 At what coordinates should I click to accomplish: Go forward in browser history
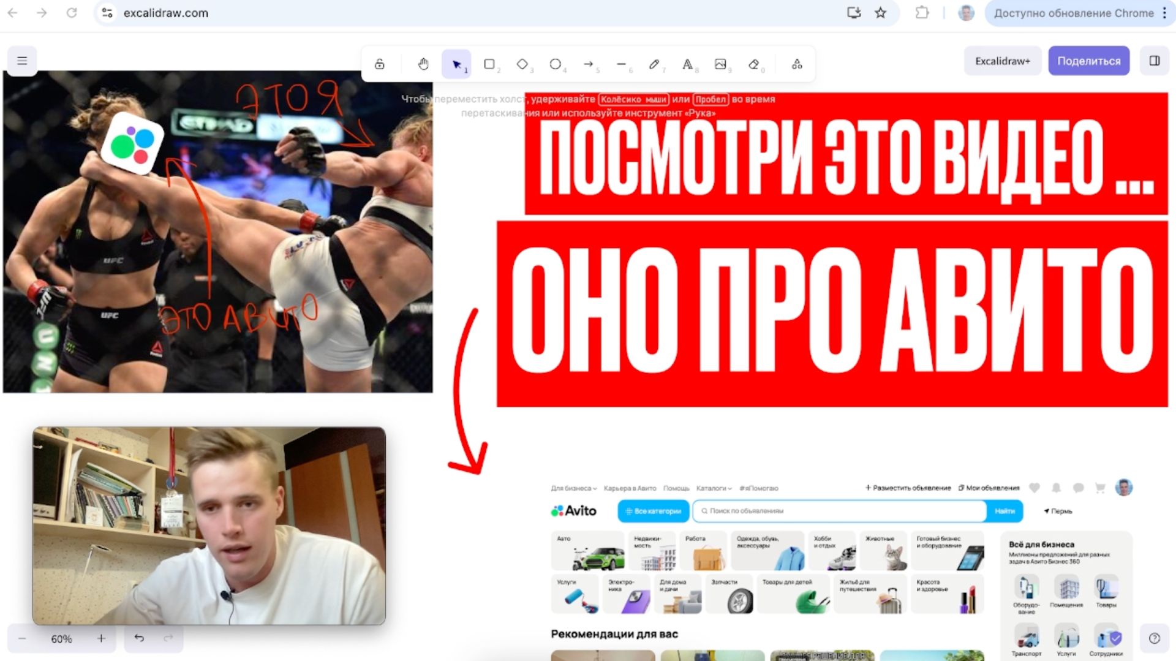click(42, 13)
